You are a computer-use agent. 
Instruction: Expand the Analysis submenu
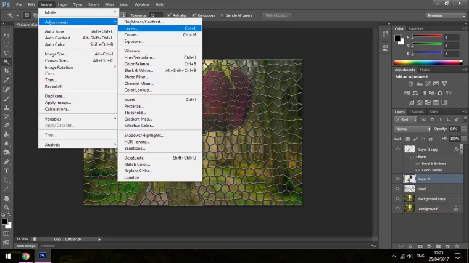[78, 145]
